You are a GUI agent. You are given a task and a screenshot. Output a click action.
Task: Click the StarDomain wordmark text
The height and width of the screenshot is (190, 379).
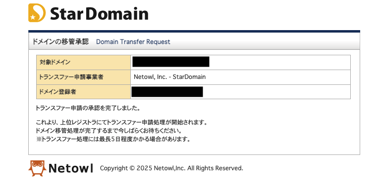pos(99,13)
